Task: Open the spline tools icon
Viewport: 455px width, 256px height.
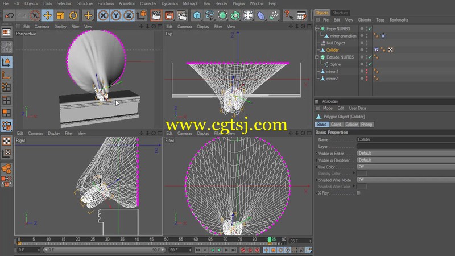Action: click(210, 15)
